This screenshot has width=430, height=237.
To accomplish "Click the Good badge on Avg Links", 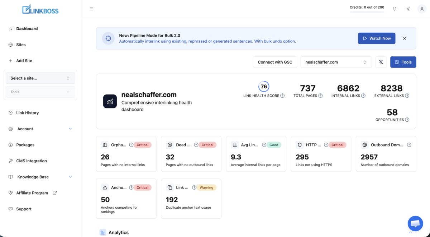I will (x=274, y=145).
